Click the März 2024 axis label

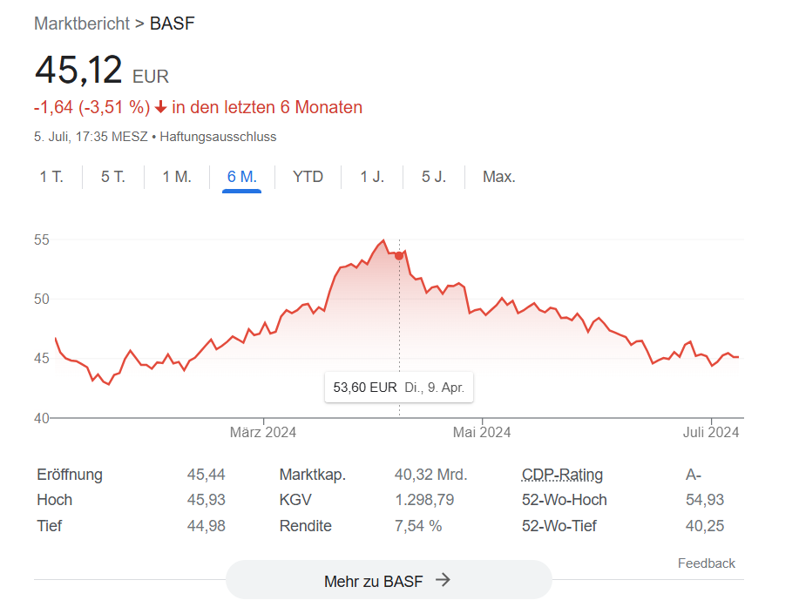(263, 432)
